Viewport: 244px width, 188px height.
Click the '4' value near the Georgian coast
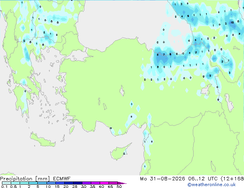[x=196, y=40]
